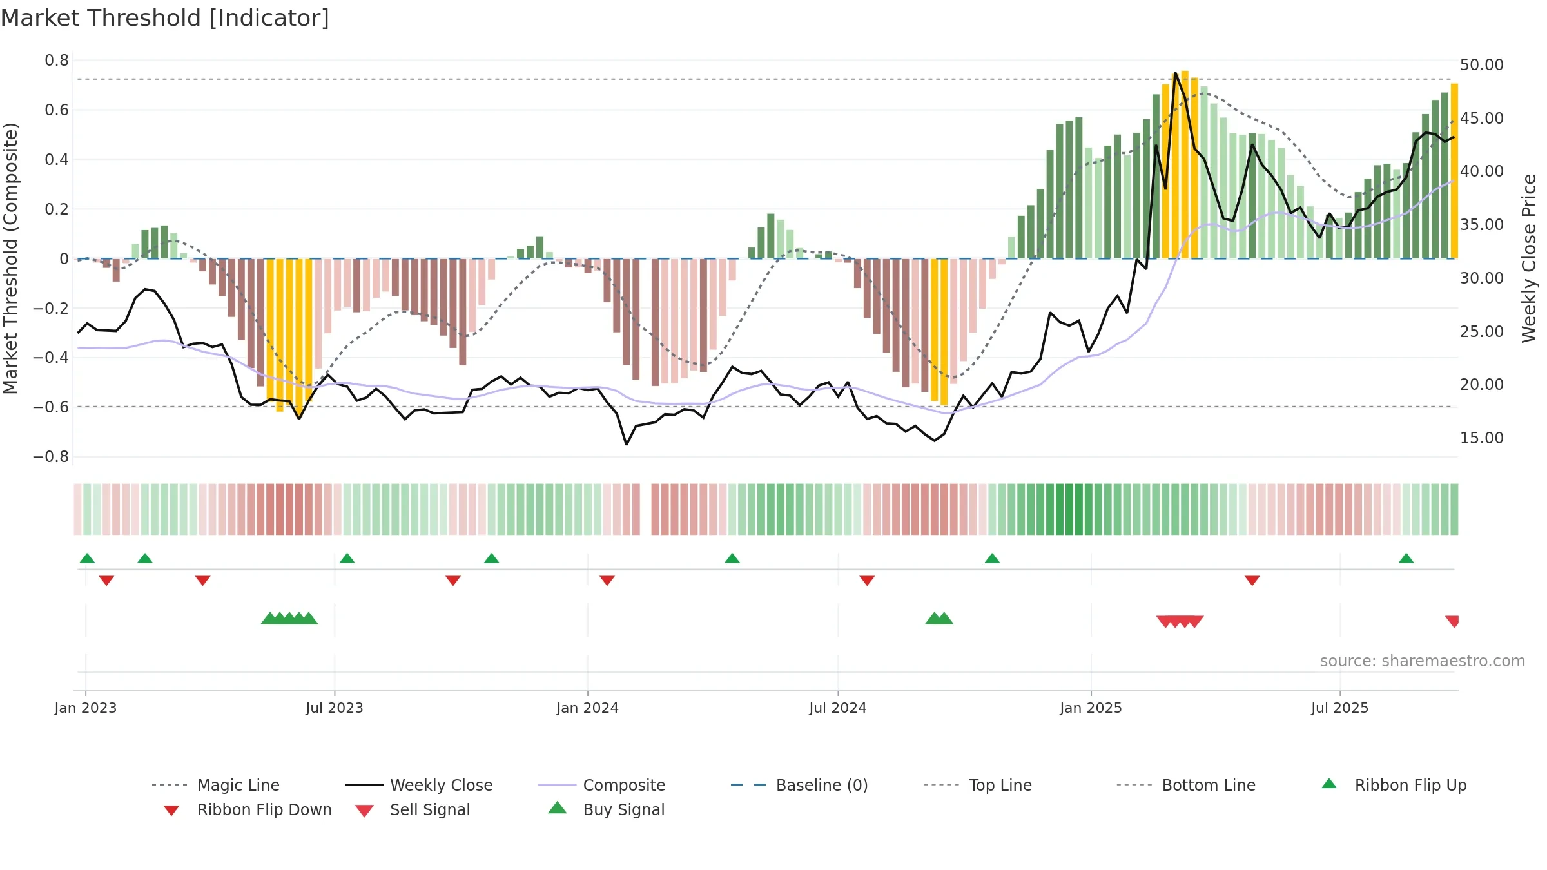
Task: Click the ribbon flip down marker before Oct 2023
Action: pos(453,581)
